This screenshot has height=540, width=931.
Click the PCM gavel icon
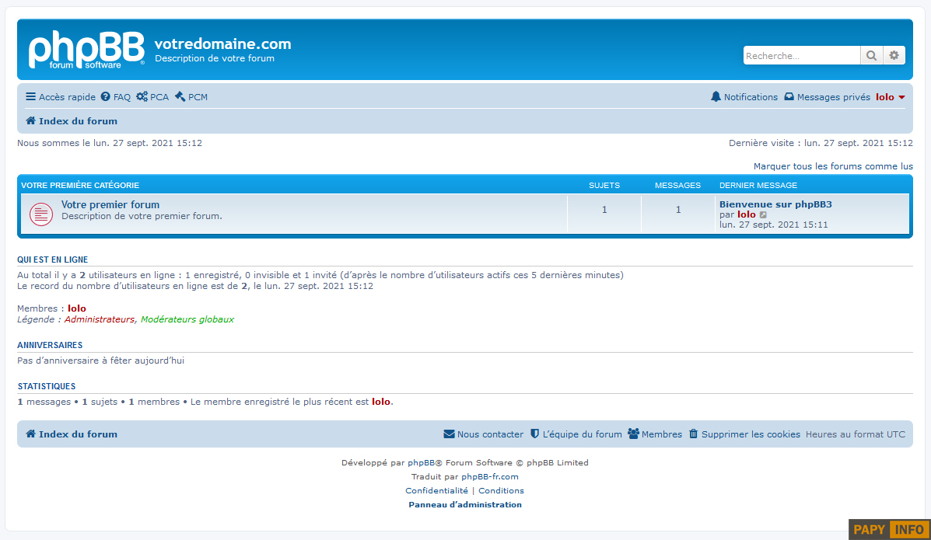[180, 96]
